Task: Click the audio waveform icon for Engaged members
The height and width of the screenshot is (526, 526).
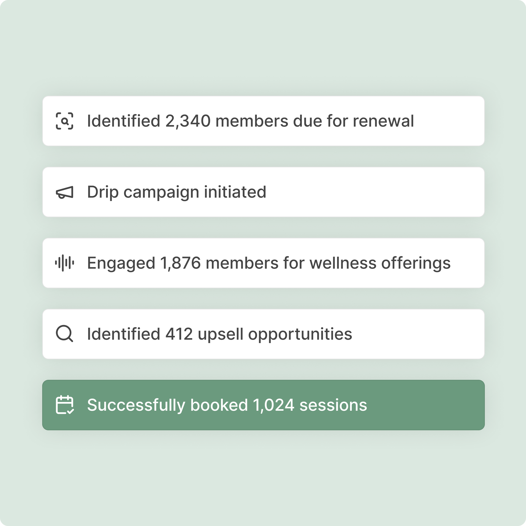Action: click(x=65, y=263)
